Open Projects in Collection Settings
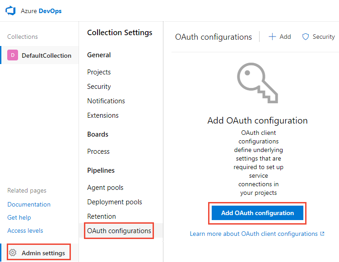Screen dimensions: 339x262 pyautogui.click(x=99, y=72)
